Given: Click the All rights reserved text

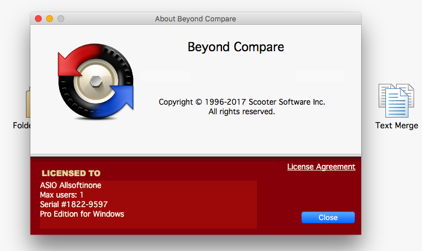Looking at the screenshot, I should pyautogui.click(x=242, y=111).
